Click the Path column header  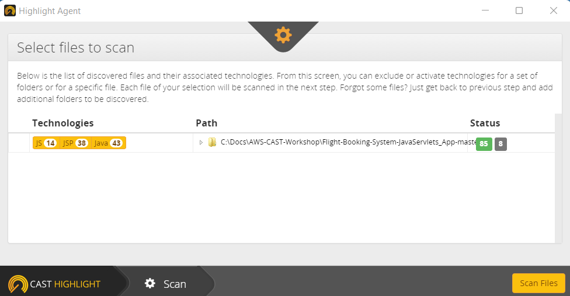pyautogui.click(x=207, y=123)
